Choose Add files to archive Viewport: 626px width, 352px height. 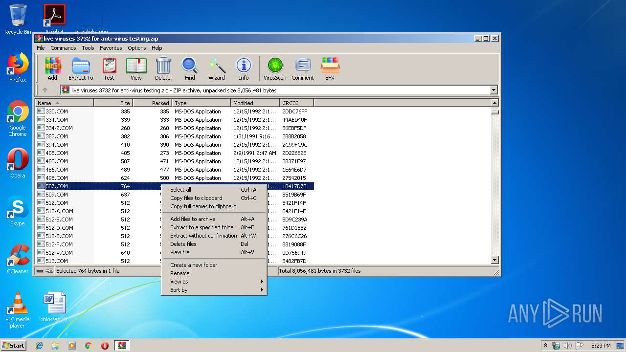214,219
